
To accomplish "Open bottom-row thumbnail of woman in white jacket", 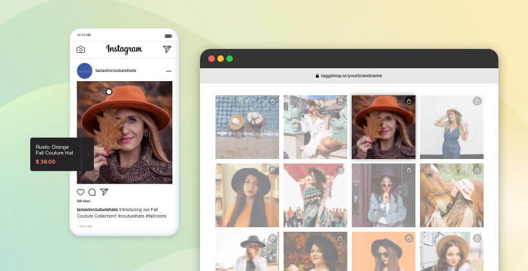I will click(247, 252).
